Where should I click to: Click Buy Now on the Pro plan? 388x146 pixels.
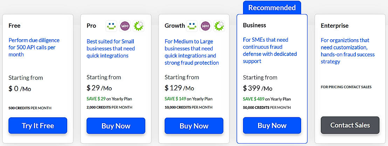116,126
